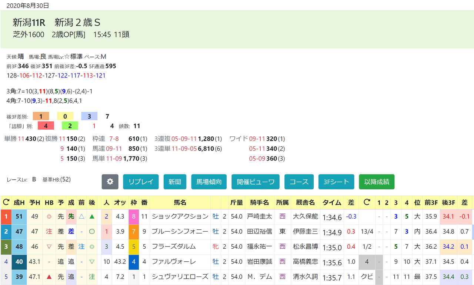
Task: Sort by 騎手名 jockey header
Action: point(260,202)
